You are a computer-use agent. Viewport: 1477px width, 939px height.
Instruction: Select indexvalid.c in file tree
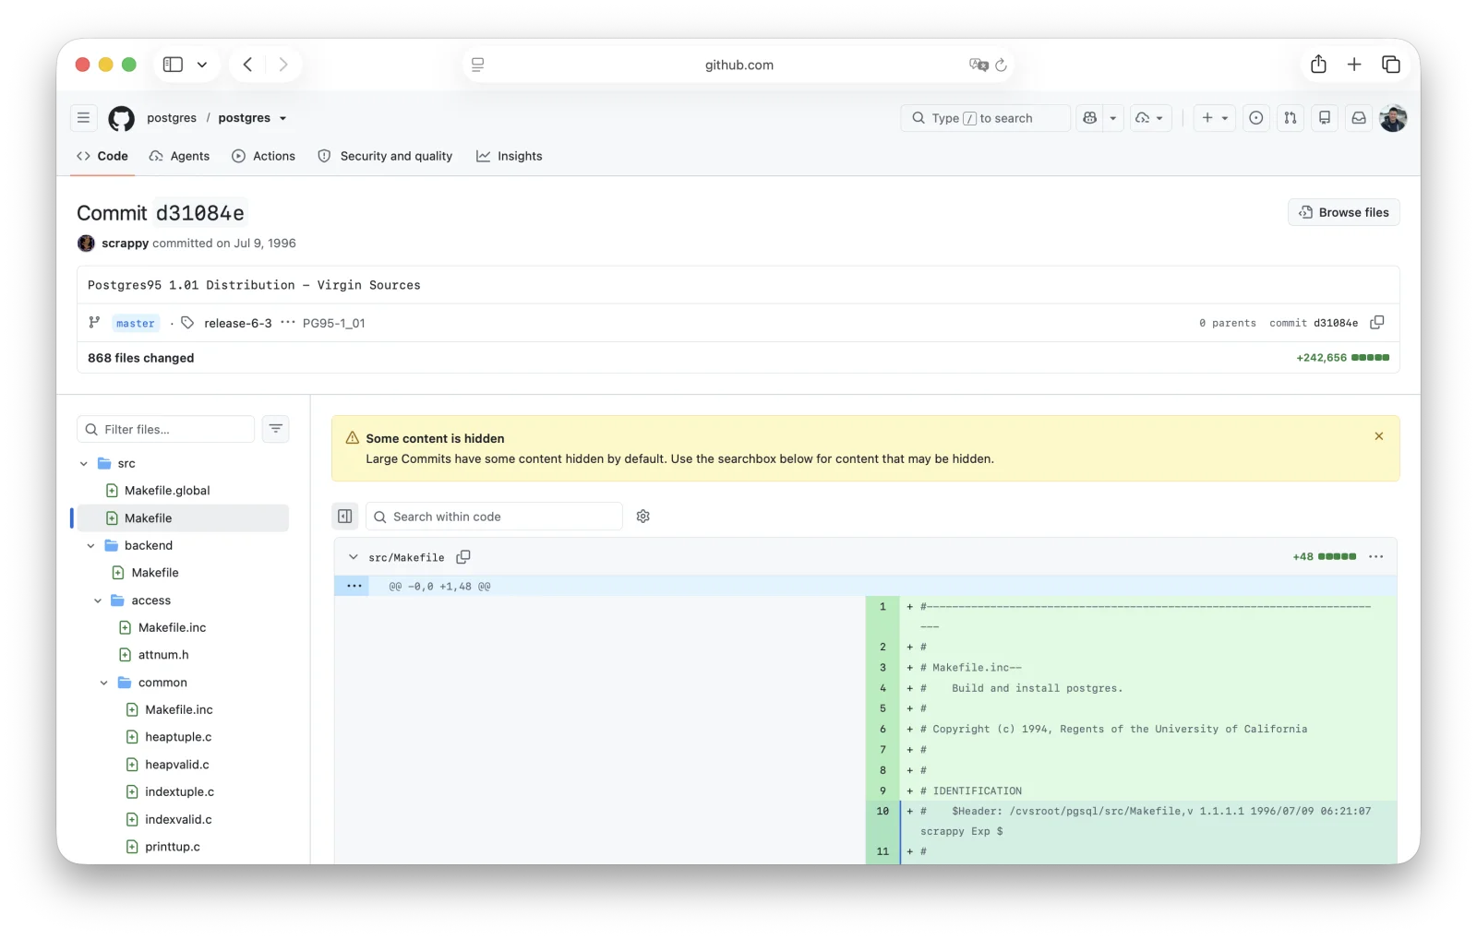pos(178,819)
